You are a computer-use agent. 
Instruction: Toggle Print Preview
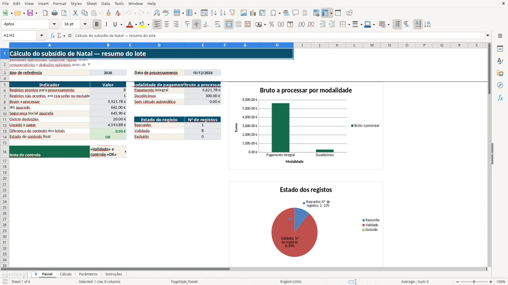tap(64, 13)
